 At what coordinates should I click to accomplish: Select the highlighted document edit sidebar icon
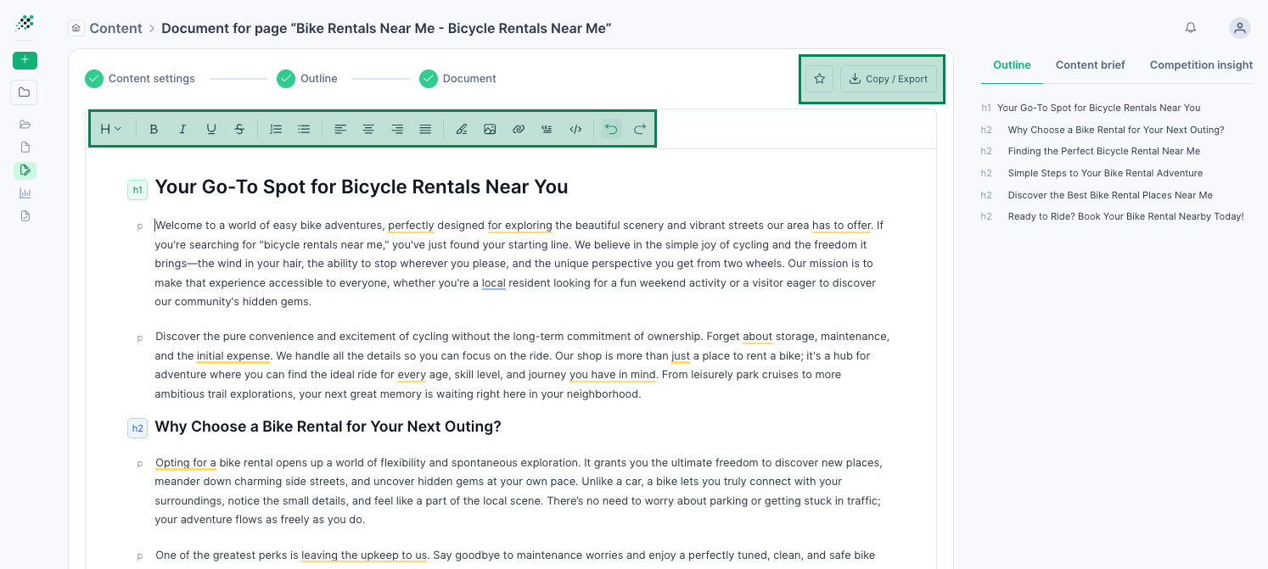pyautogui.click(x=25, y=170)
